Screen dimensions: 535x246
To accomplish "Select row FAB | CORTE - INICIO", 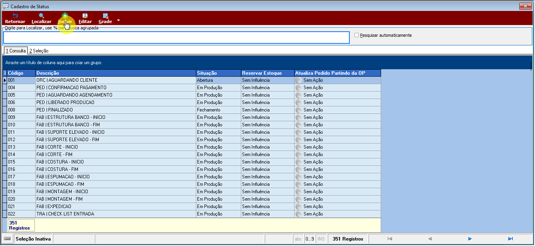I will 192,147.
